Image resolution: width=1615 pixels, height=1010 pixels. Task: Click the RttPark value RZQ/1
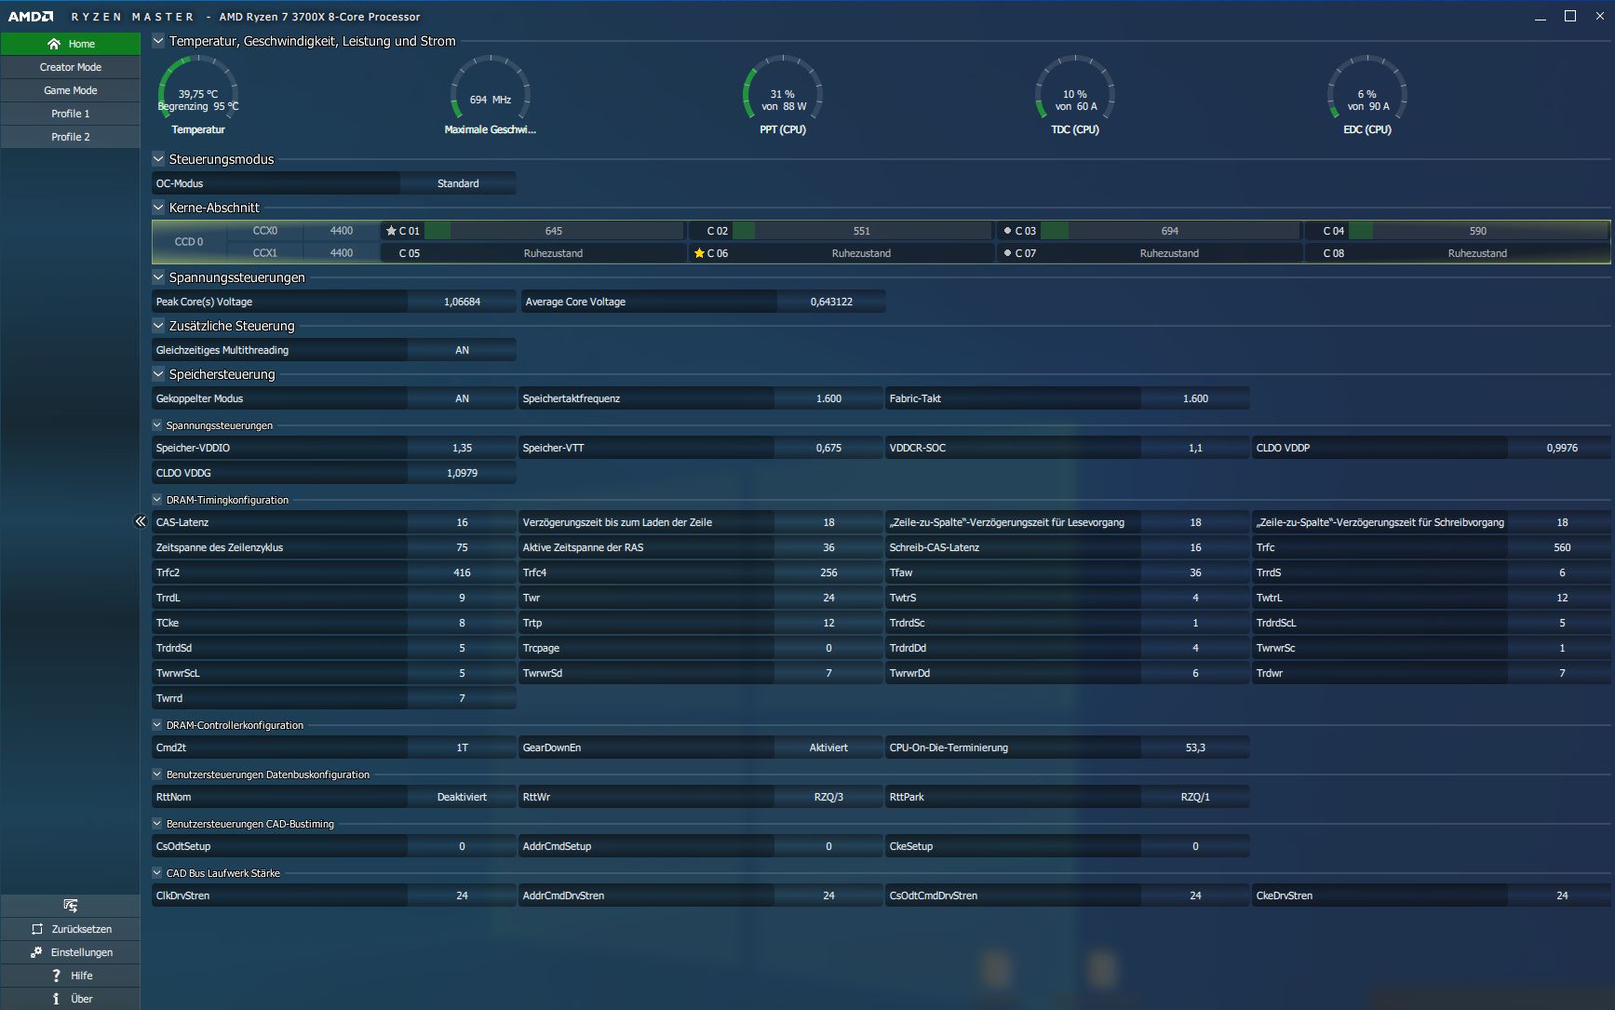click(1195, 797)
